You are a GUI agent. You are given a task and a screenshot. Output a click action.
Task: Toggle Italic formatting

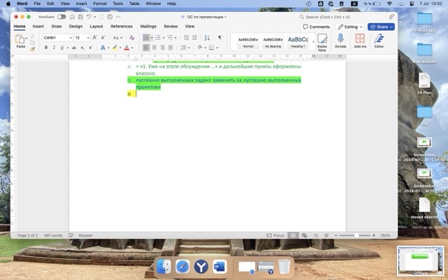[x=53, y=48]
